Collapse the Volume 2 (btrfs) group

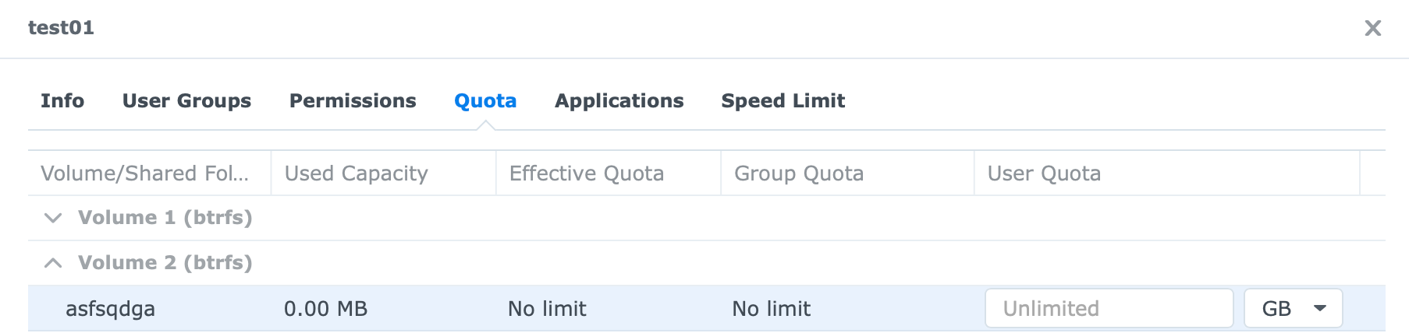[x=53, y=263]
